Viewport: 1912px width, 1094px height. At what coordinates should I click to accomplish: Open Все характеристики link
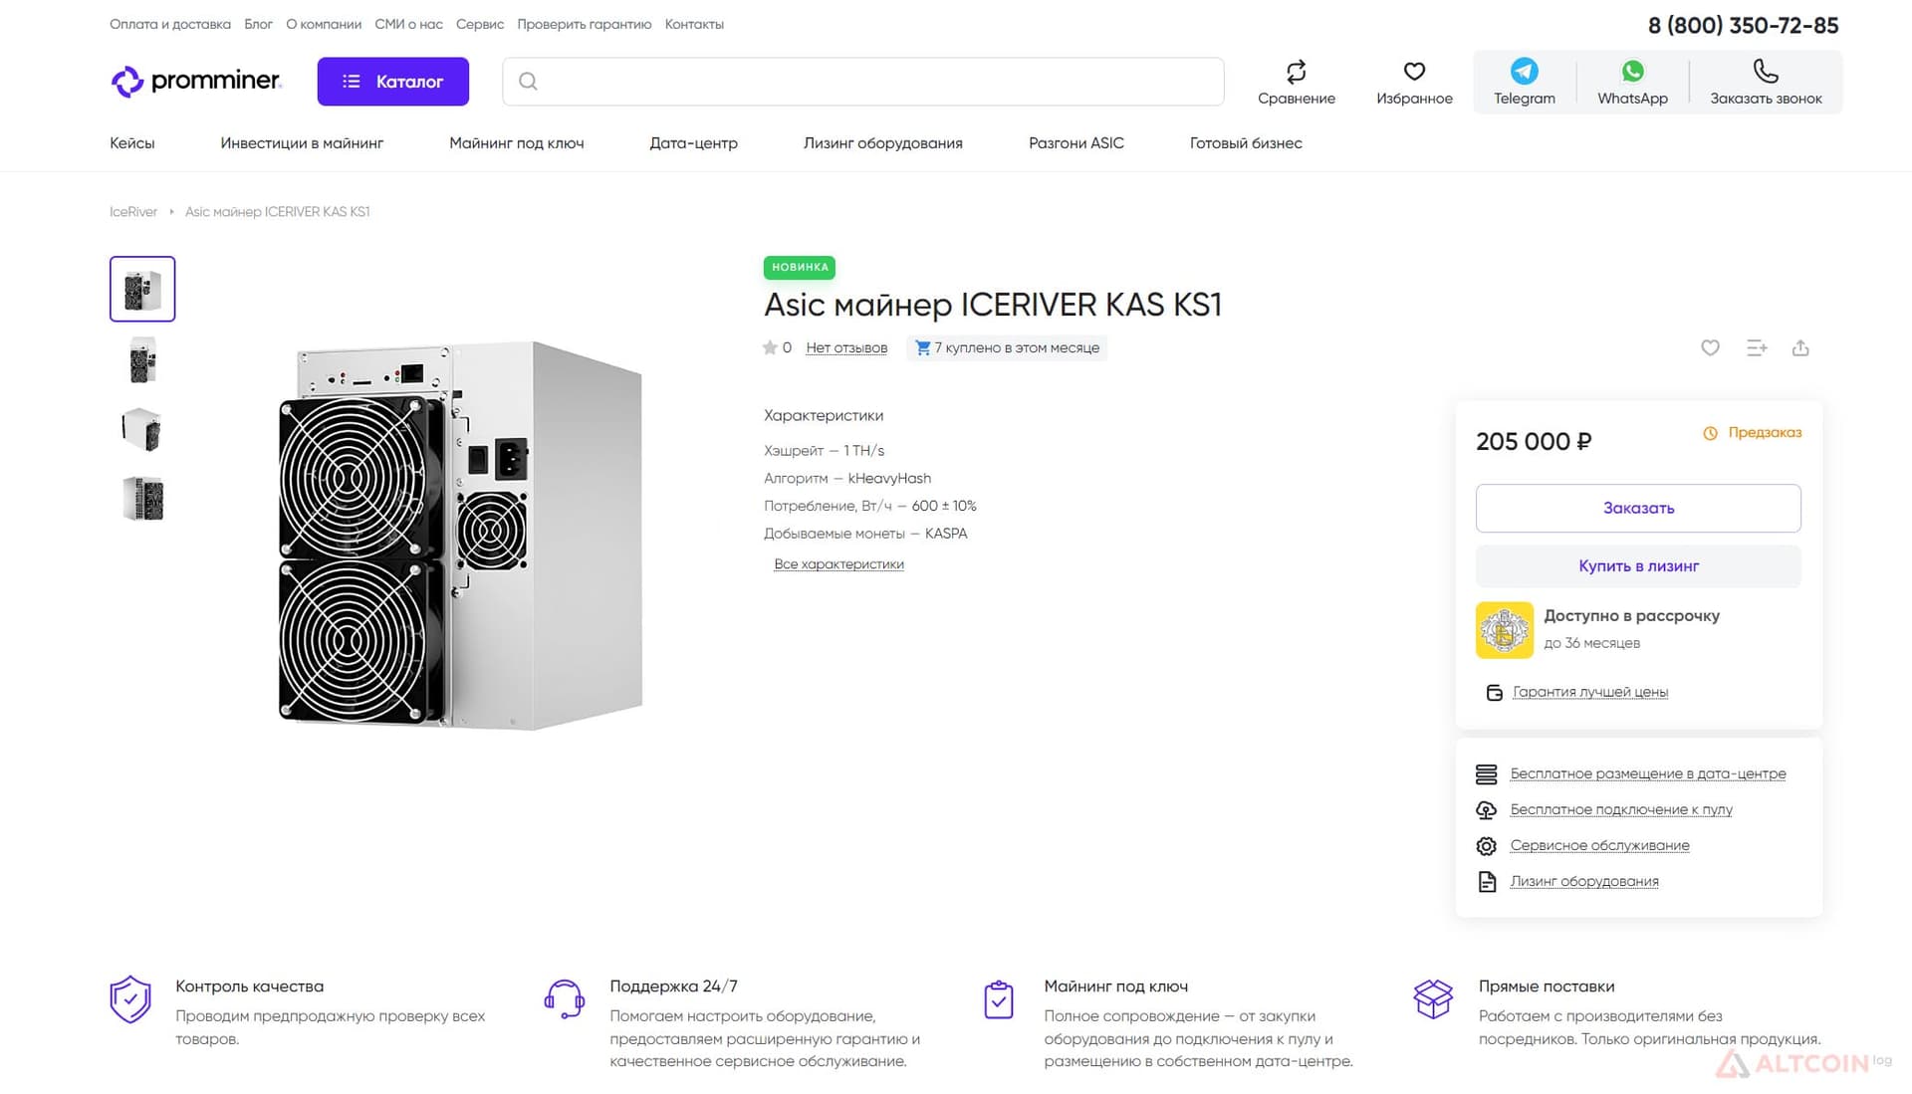[839, 564]
